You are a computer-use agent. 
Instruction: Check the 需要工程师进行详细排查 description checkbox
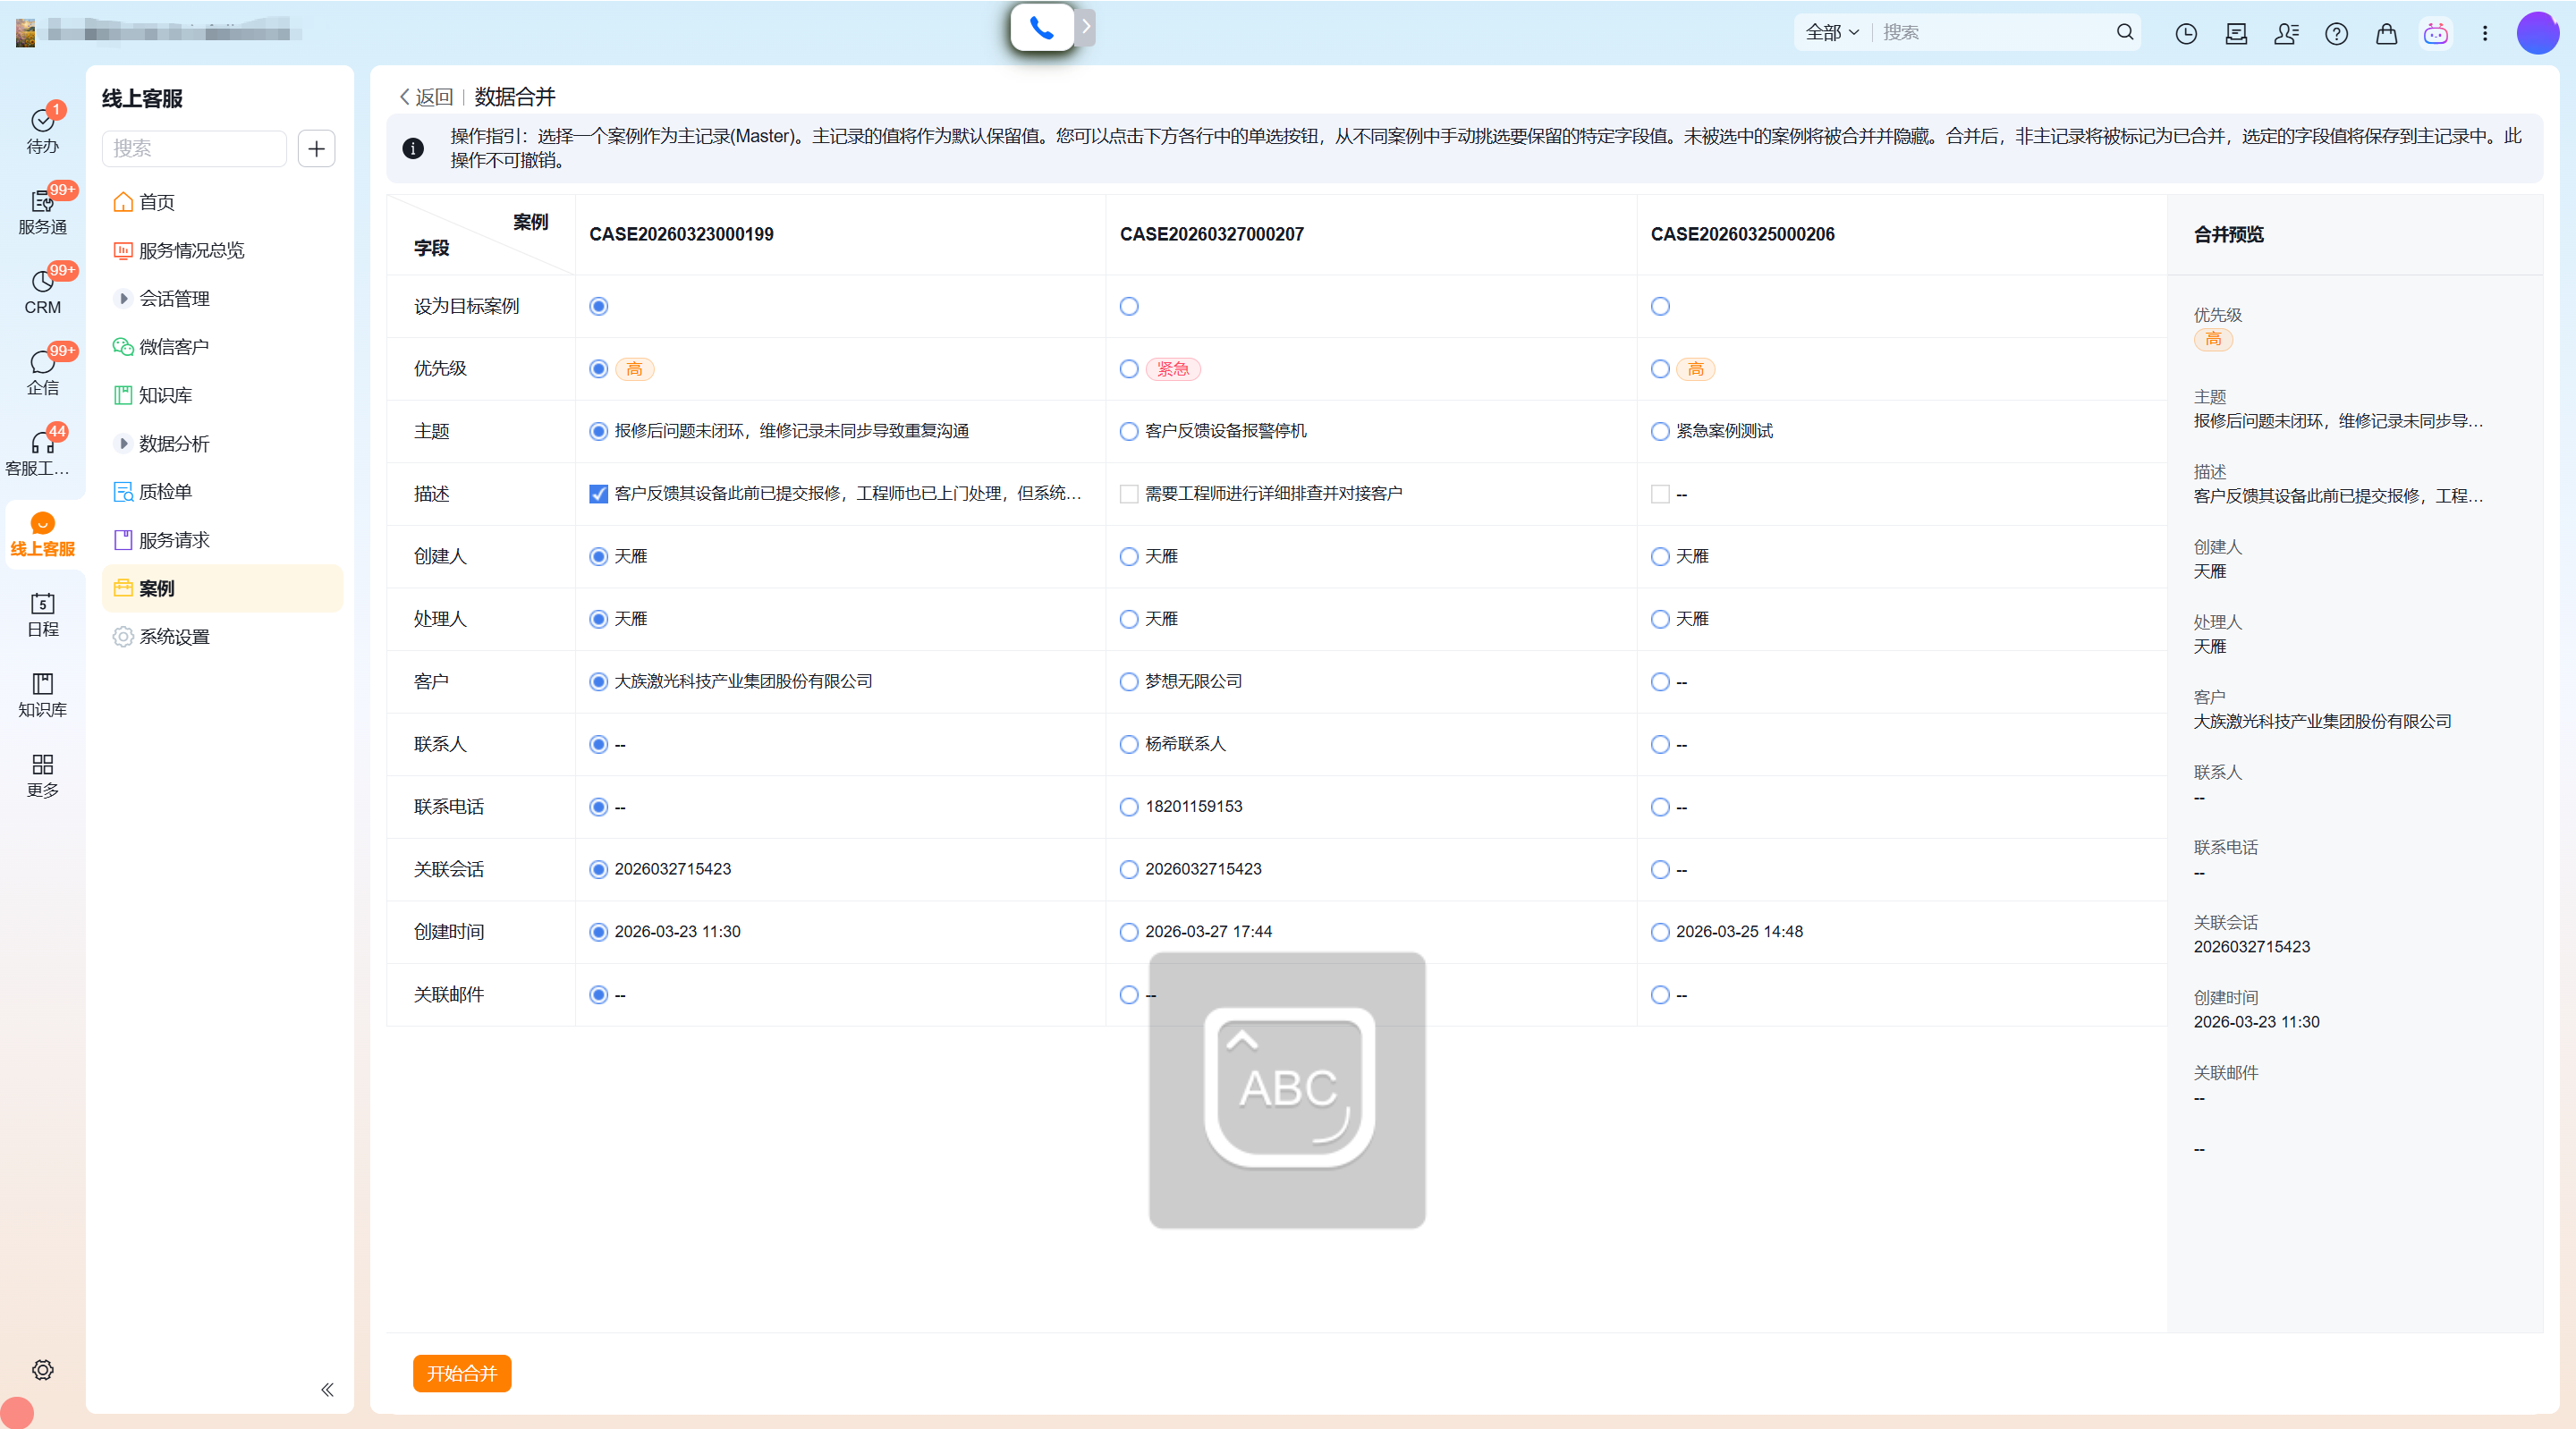coord(1129,494)
